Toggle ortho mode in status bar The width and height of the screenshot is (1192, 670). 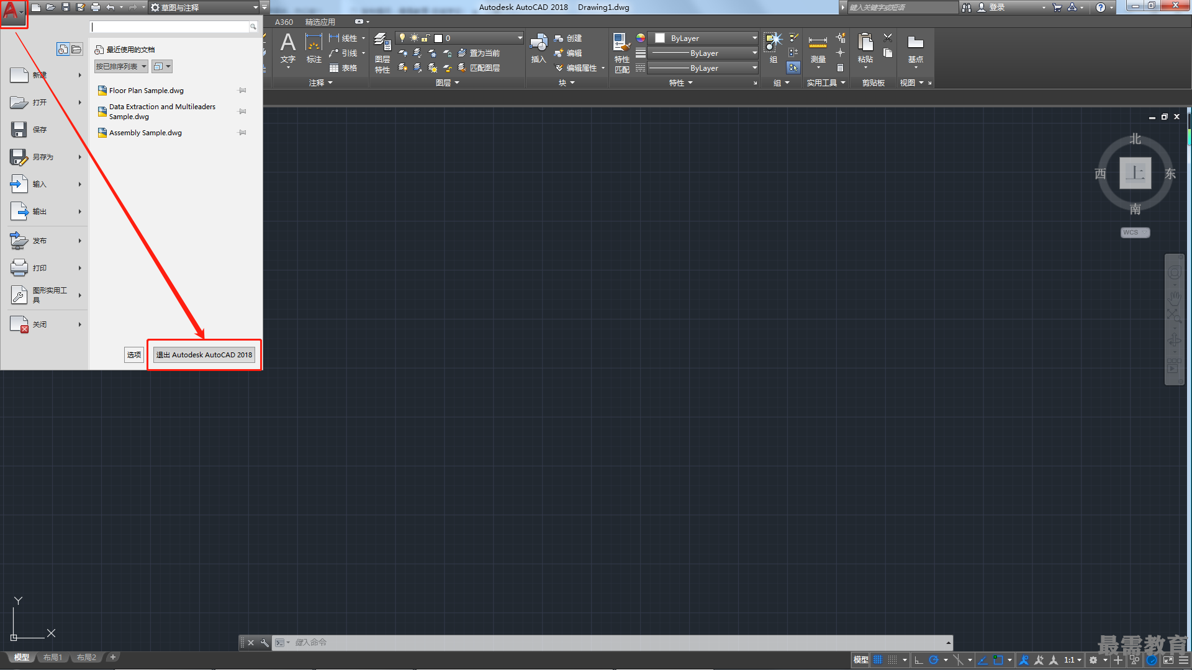pos(919,660)
